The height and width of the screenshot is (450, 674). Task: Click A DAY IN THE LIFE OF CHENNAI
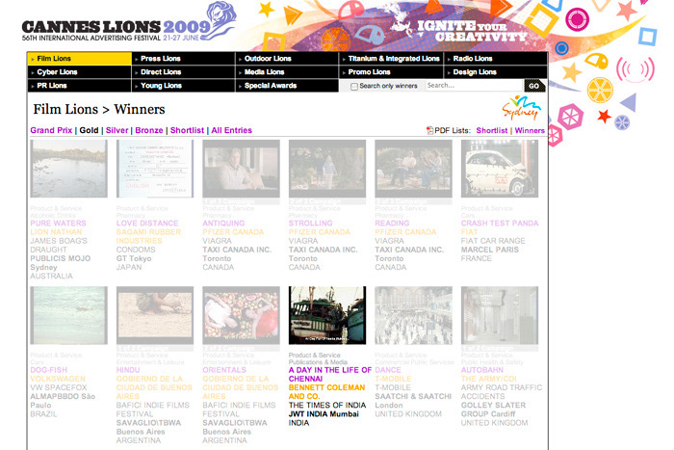[329, 374]
